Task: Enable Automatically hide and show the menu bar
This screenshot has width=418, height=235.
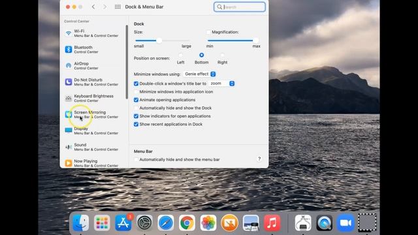Action: tap(136, 159)
